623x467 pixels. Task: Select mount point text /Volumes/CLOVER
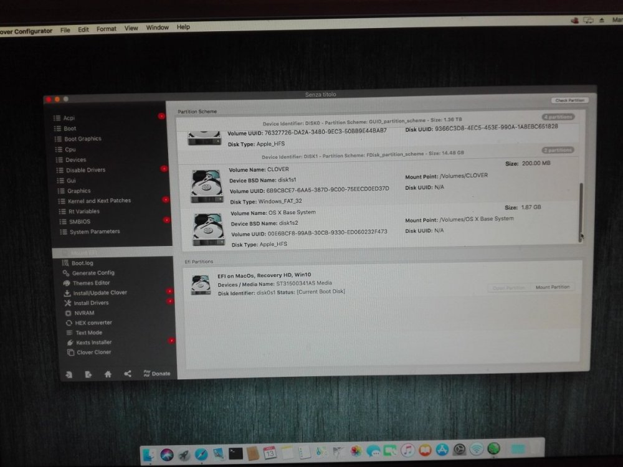pos(464,176)
